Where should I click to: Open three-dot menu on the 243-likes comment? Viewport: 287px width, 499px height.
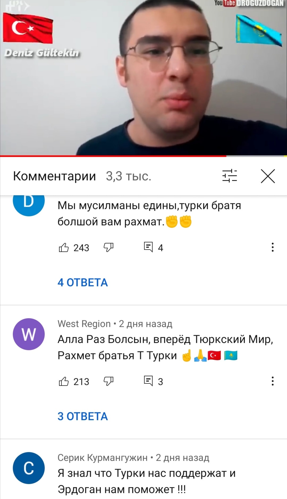click(272, 247)
